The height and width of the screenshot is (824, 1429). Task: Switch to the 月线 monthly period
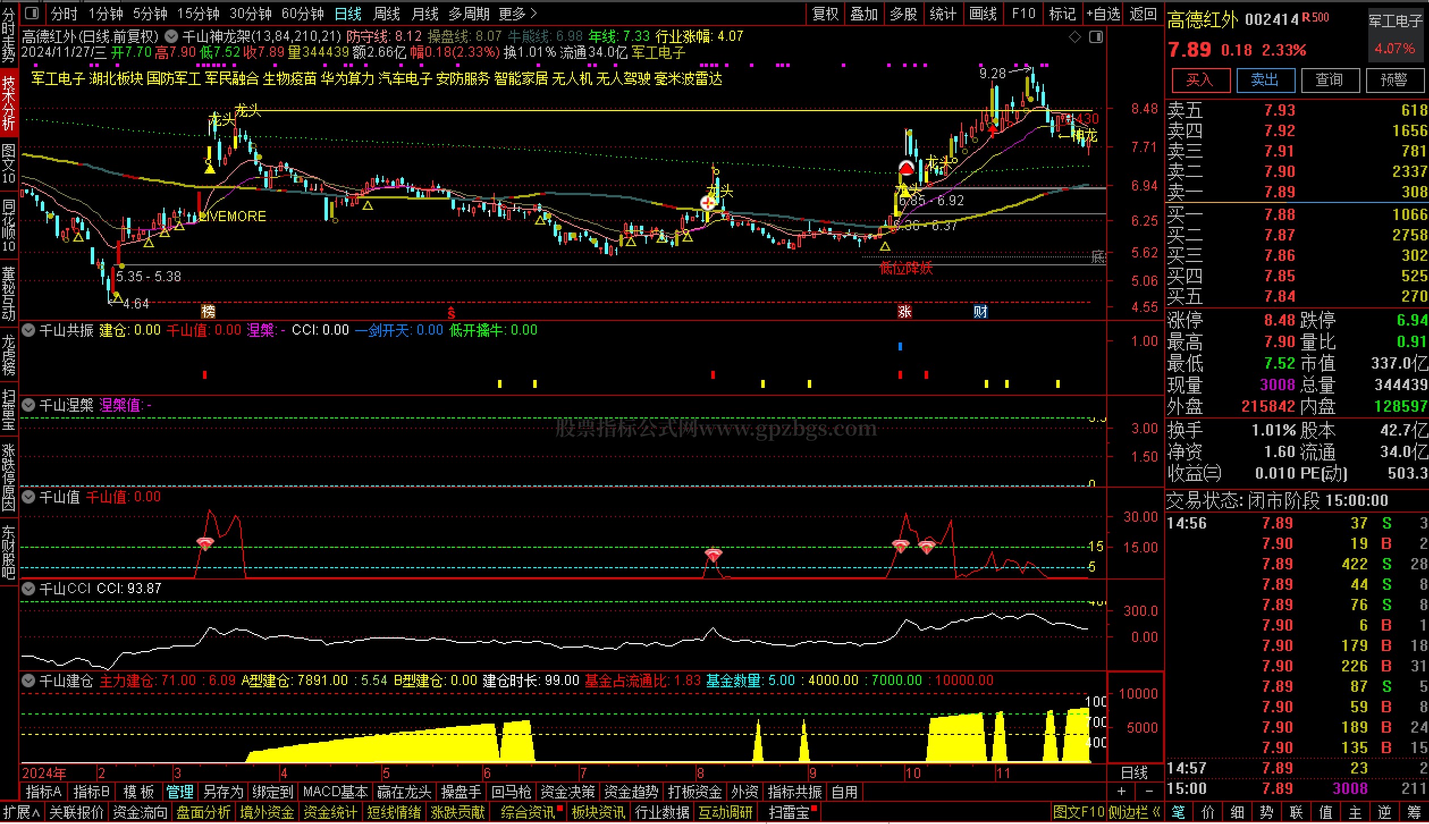tap(425, 14)
